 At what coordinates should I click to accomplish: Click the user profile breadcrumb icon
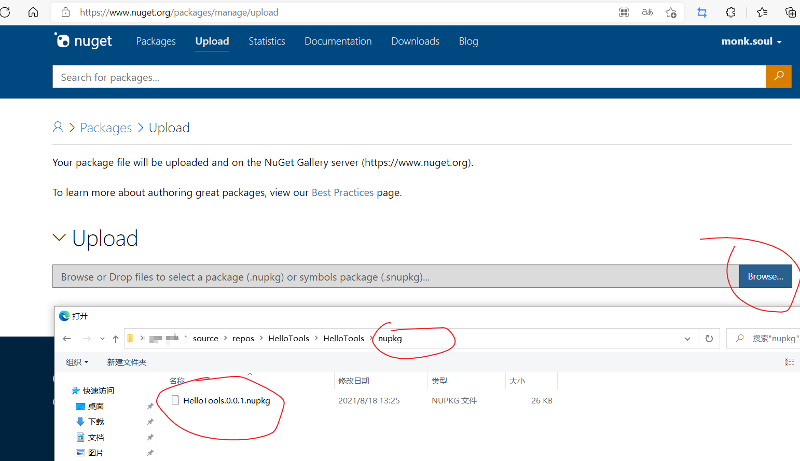pyautogui.click(x=58, y=128)
